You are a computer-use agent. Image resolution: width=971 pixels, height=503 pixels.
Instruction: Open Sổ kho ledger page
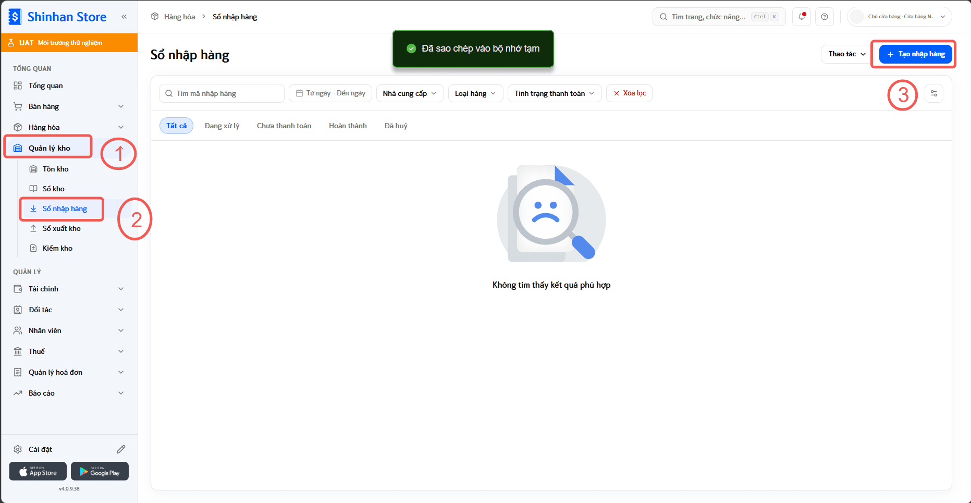[x=77, y=189]
